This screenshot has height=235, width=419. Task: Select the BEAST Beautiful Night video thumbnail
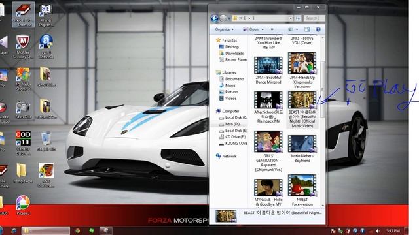[302, 100]
